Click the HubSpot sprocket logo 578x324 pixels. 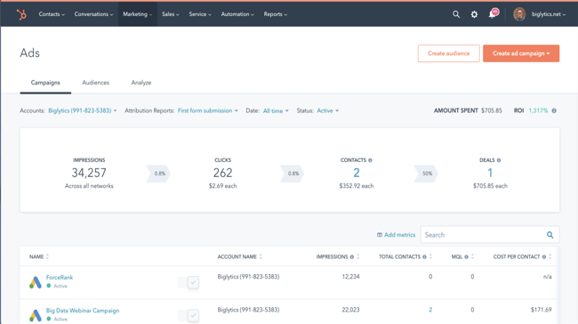21,14
